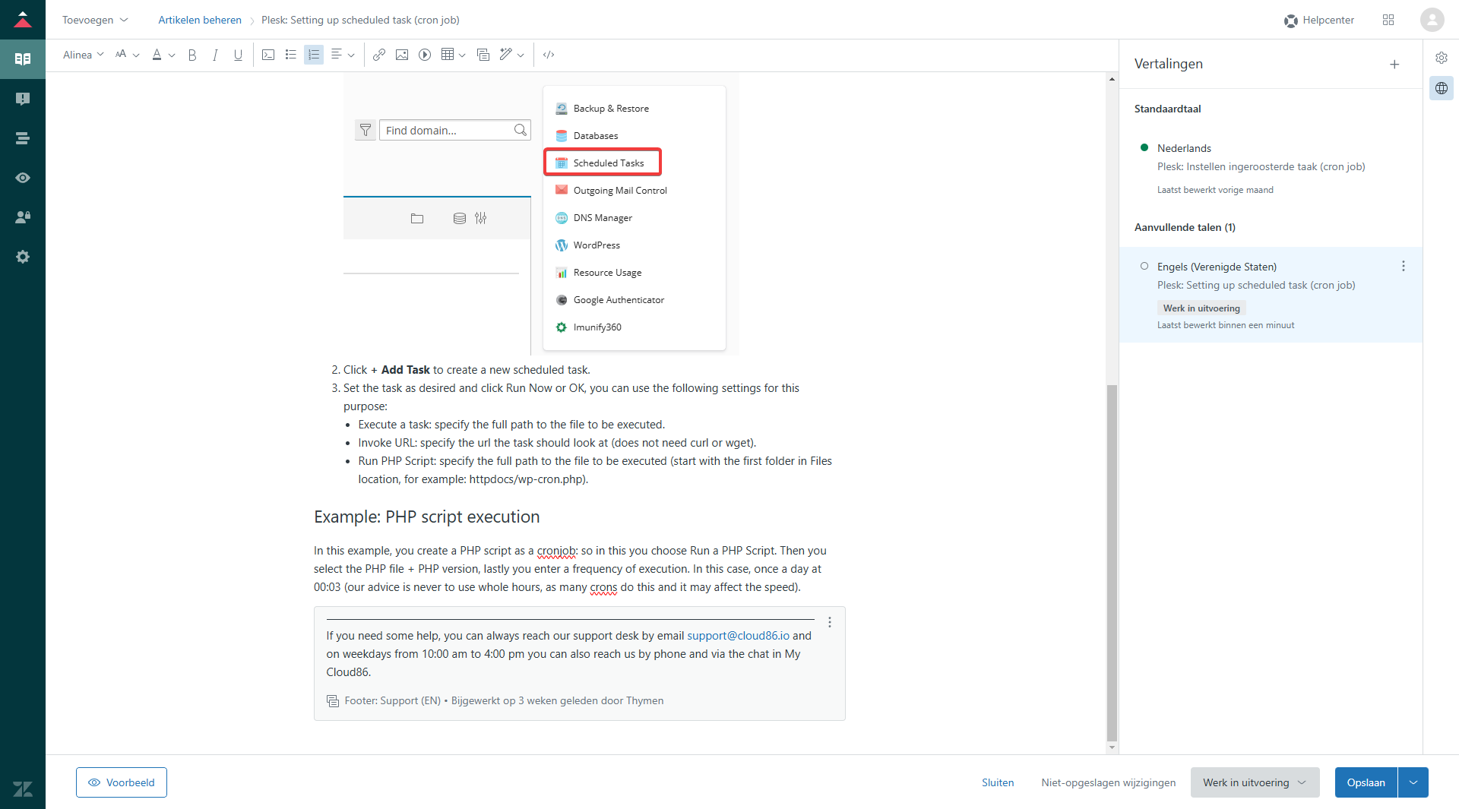Screen dimensions: 1459x809
Task: Open the source code editor
Action: pos(549,55)
